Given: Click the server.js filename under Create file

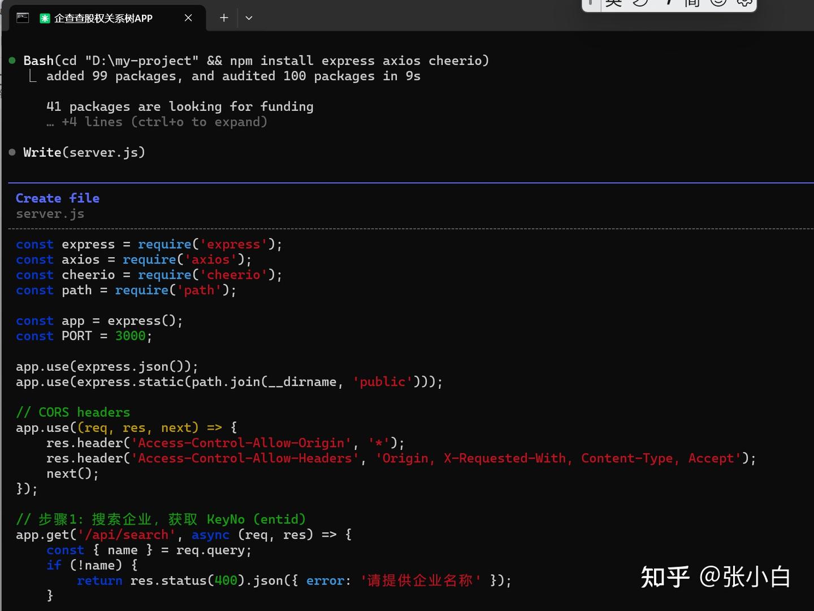Looking at the screenshot, I should point(50,214).
